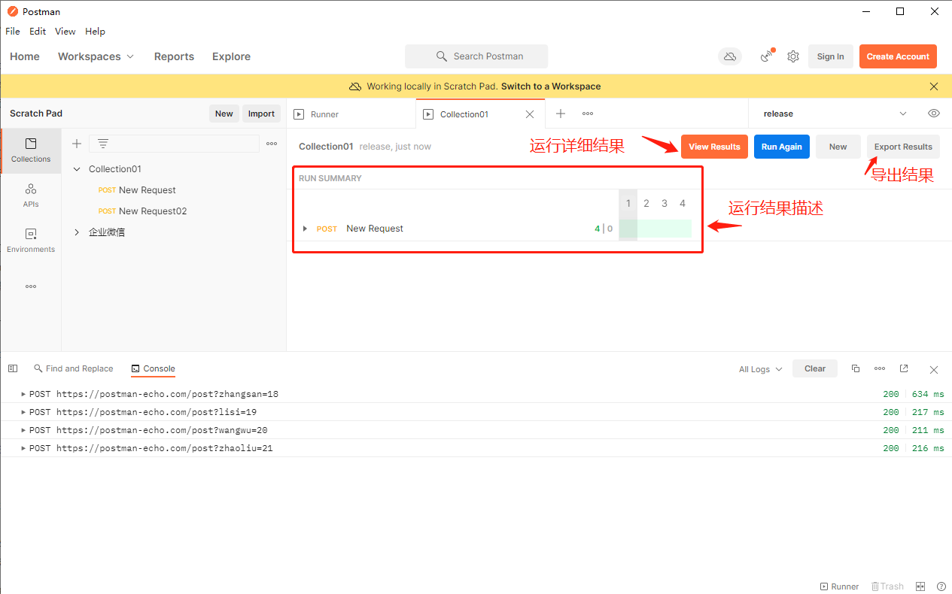Go to Home in top navigation
The width and height of the screenshot is (952, 594).
(x=25, y=56)
